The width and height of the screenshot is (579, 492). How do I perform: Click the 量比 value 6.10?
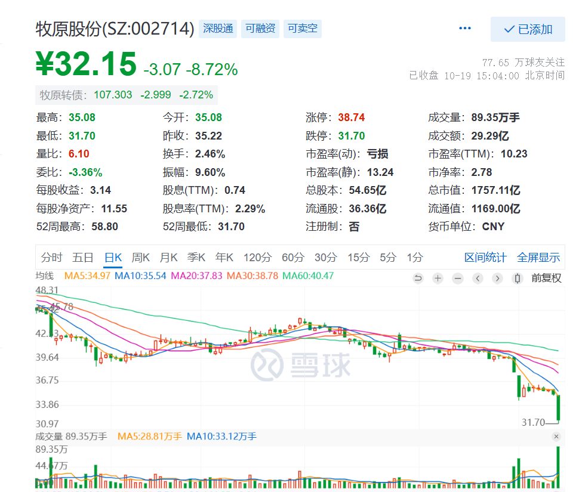79,154
